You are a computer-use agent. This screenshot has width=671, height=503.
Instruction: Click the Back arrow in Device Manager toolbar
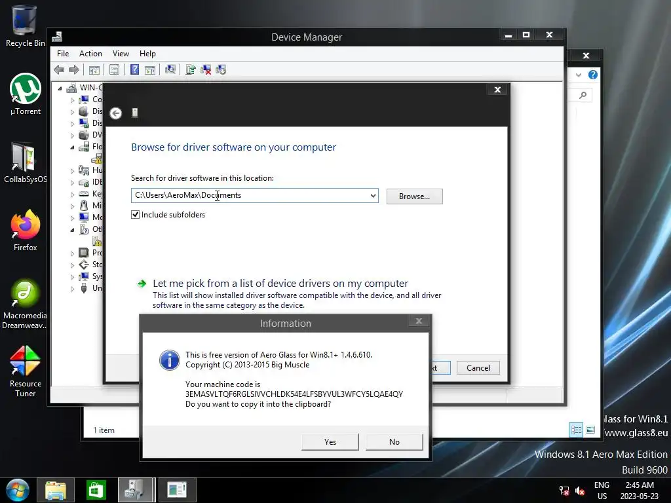[x=59, y=69]
